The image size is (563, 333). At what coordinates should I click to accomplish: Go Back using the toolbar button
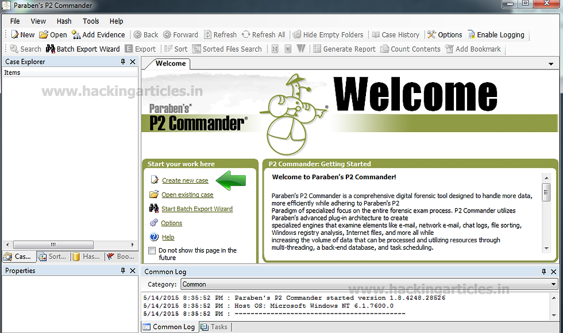pyautogui.click(x=146, y=35)
